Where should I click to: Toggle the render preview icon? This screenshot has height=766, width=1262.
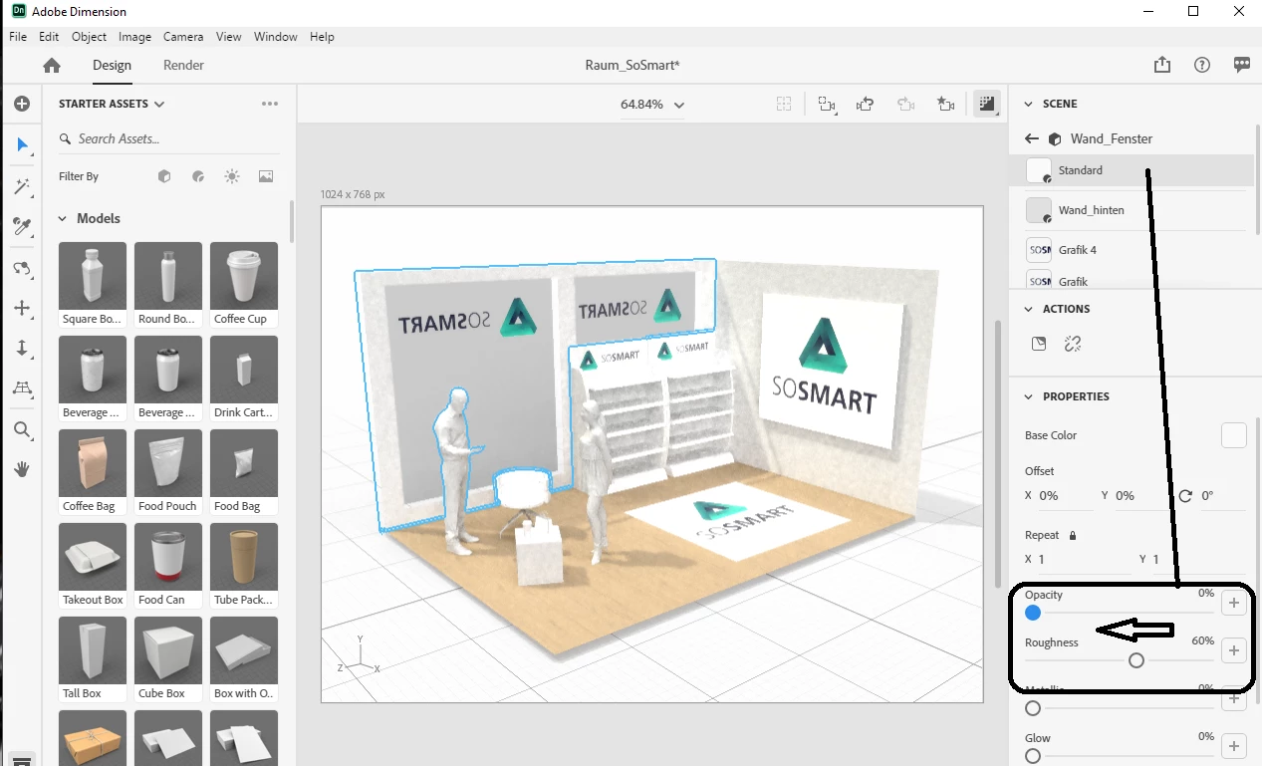pyautogui.click(x=987, y=104)
